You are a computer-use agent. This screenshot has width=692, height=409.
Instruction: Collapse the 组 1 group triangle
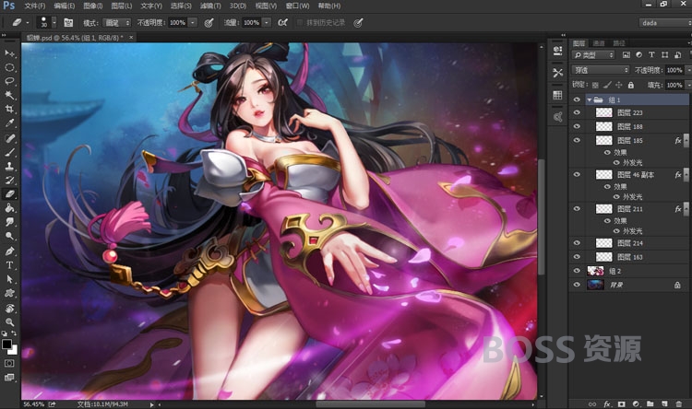(x=590, y=100)
